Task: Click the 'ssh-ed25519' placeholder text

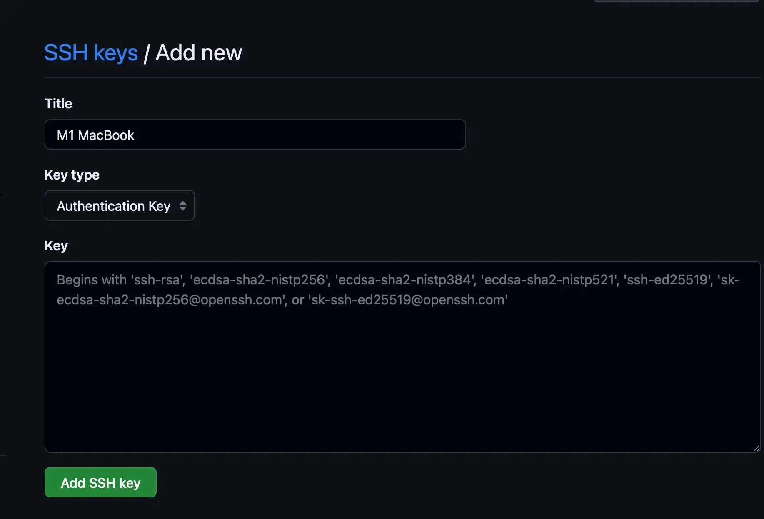Action: (667, 280)
